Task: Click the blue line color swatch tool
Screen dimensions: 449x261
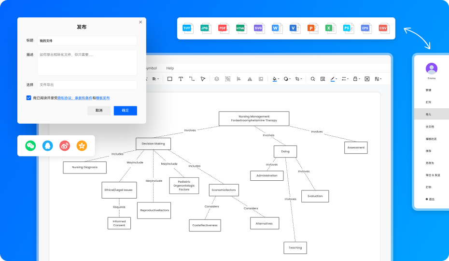Action: pyautogui.click(x=333, y=79)
